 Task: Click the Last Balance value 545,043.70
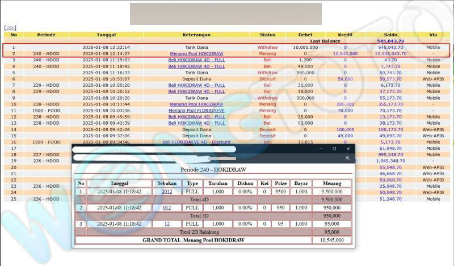(x=390, y=41)
